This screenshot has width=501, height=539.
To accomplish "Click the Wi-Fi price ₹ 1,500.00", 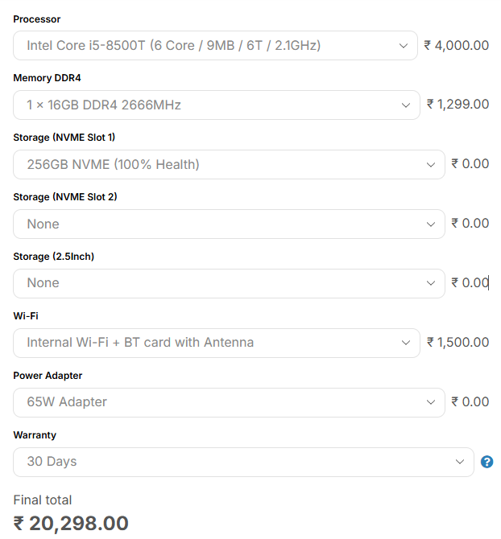I will click(x=458, y=343).
